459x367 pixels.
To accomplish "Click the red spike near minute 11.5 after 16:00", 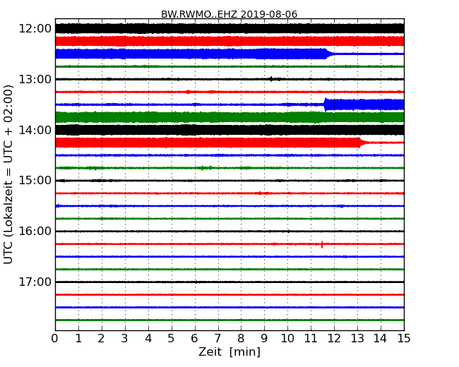I will pos(322,244).
